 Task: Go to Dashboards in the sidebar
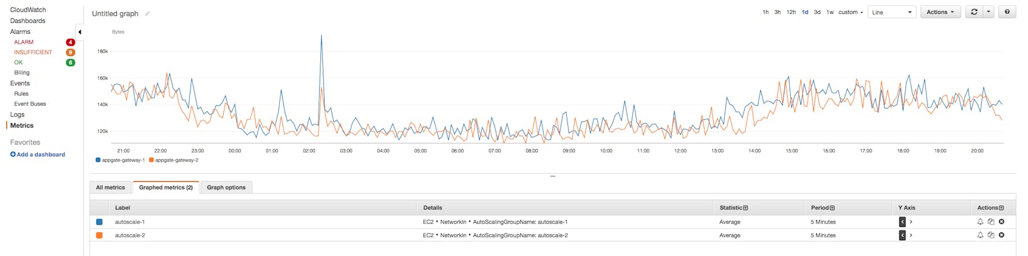pyautogui.click(x=28, y=21)
